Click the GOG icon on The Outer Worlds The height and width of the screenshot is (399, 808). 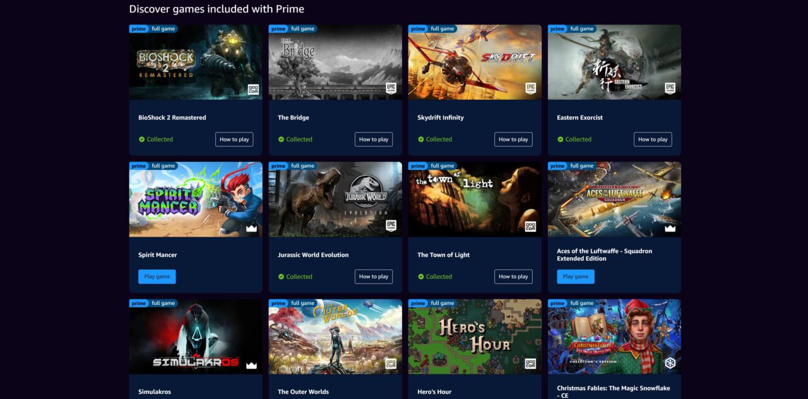(x=391, y=362)
